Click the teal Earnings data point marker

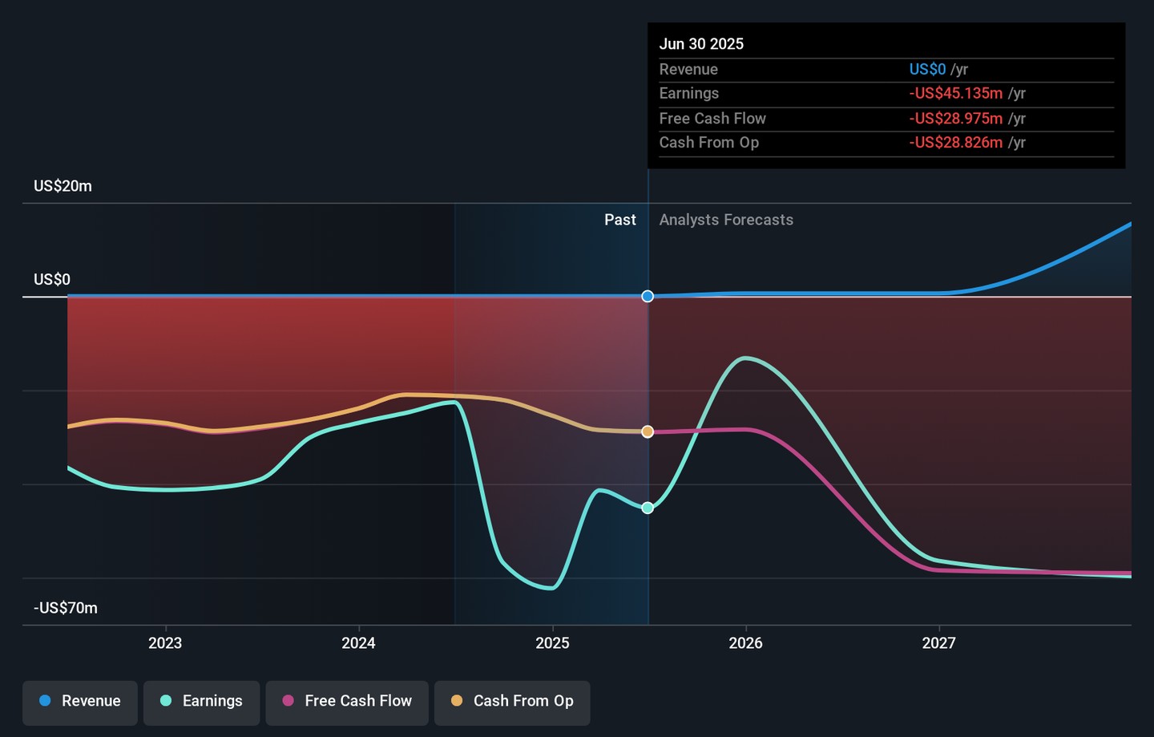[648, 508]
